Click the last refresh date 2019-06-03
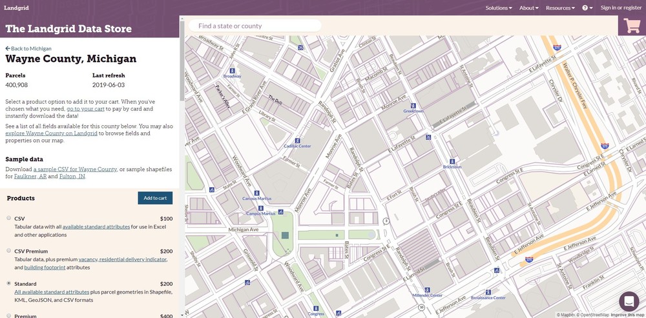Screen dimensions: 646x318 109,85
